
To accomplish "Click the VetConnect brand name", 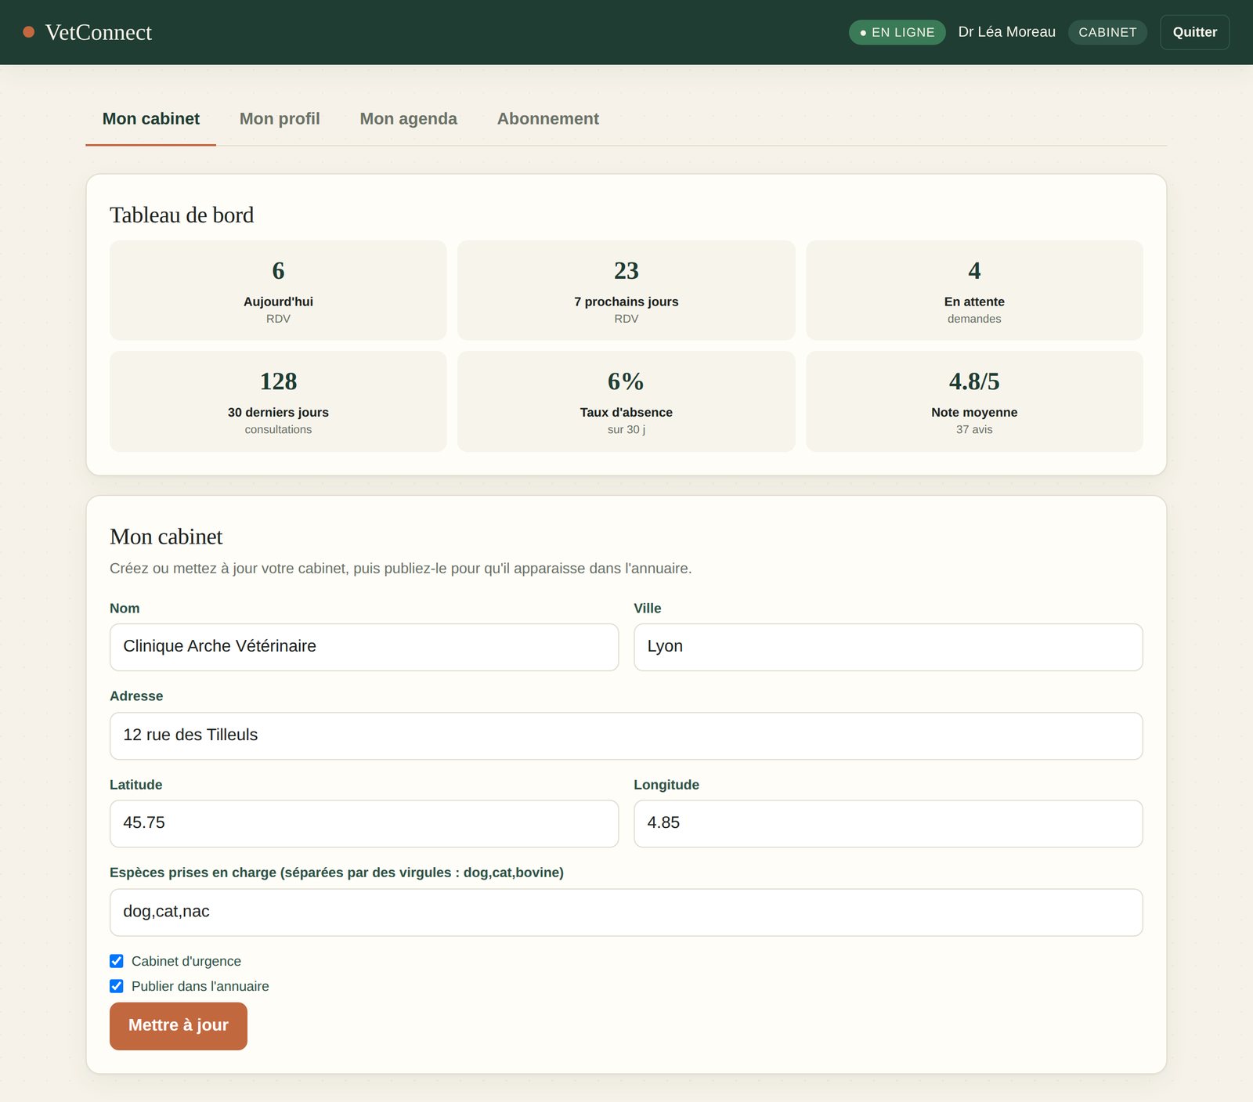I will pos(99,32).
